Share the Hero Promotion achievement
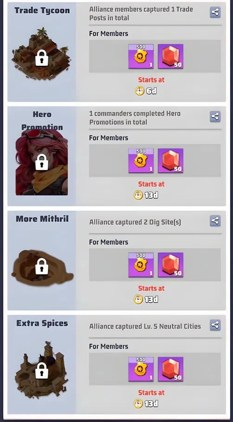Image resolution: width=233 pixels, height=422 pixels. tap(215, 117)
